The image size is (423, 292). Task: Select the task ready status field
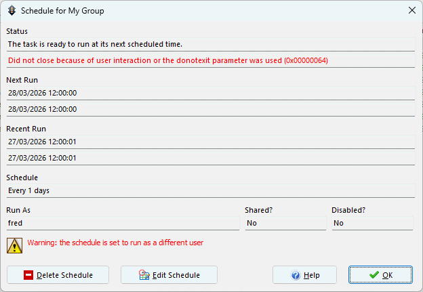pos(210,44)
